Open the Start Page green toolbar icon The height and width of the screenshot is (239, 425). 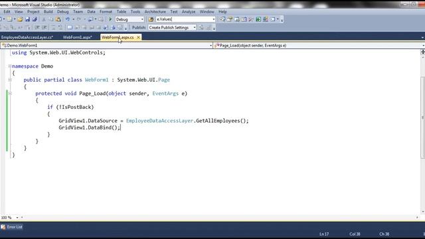click(258, 19)
